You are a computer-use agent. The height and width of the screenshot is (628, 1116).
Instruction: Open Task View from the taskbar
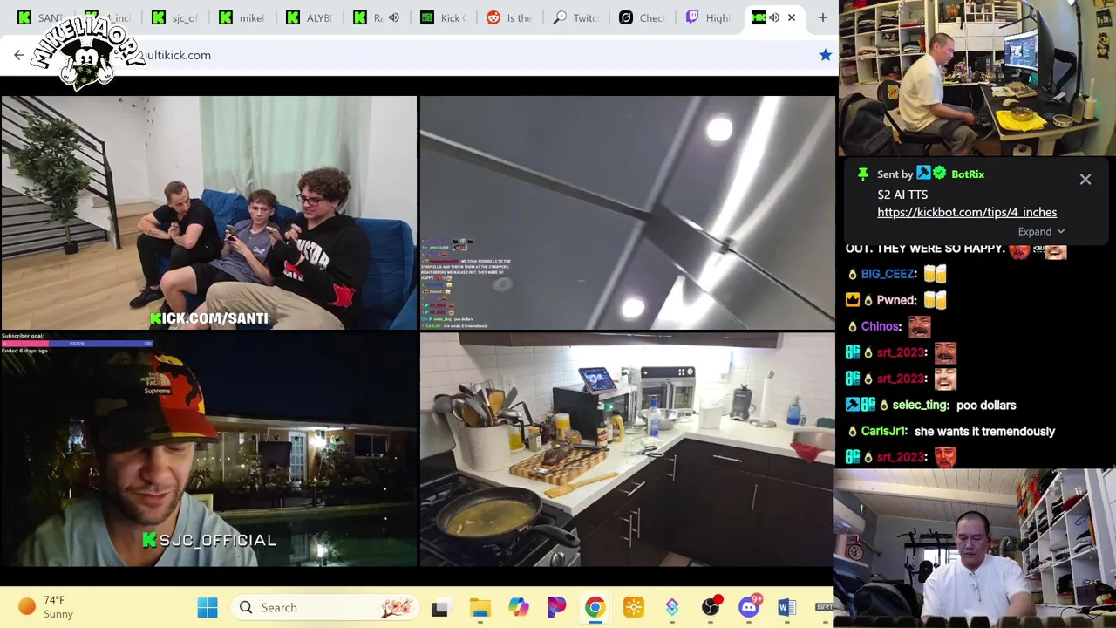[440, 608]
